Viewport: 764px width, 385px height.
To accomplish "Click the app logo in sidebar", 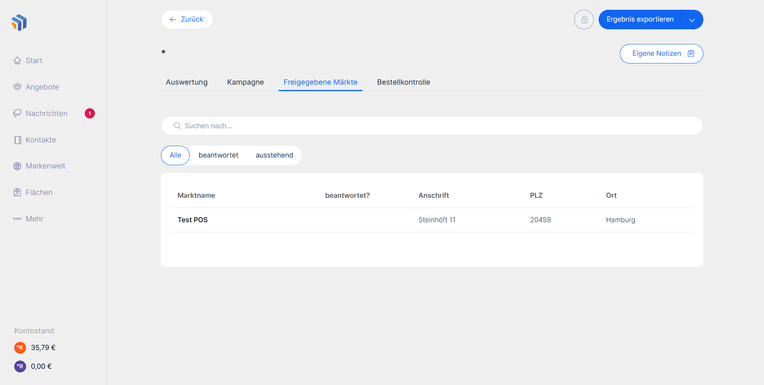I will 19,23.
